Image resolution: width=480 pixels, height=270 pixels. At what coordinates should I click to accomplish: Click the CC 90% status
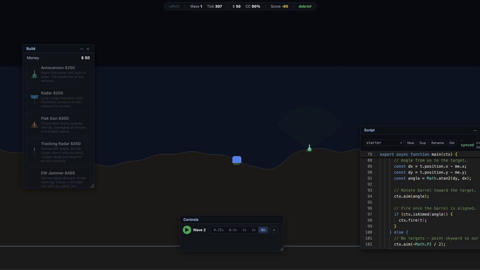[253, 6]
